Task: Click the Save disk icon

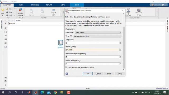Action: pos(7,12)
